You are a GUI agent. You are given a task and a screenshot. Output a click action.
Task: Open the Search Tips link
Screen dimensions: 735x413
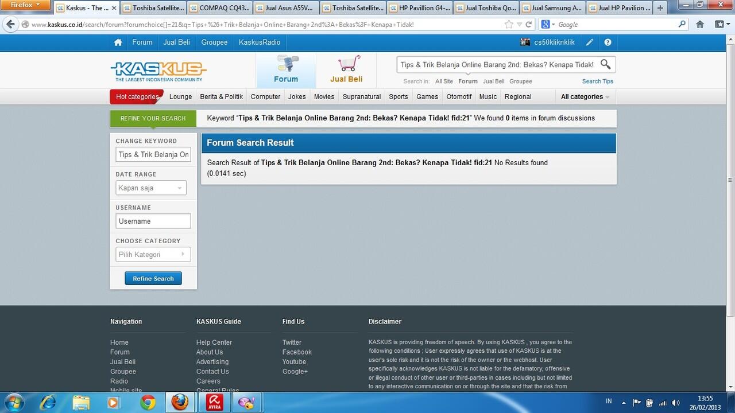pos(598,81)
